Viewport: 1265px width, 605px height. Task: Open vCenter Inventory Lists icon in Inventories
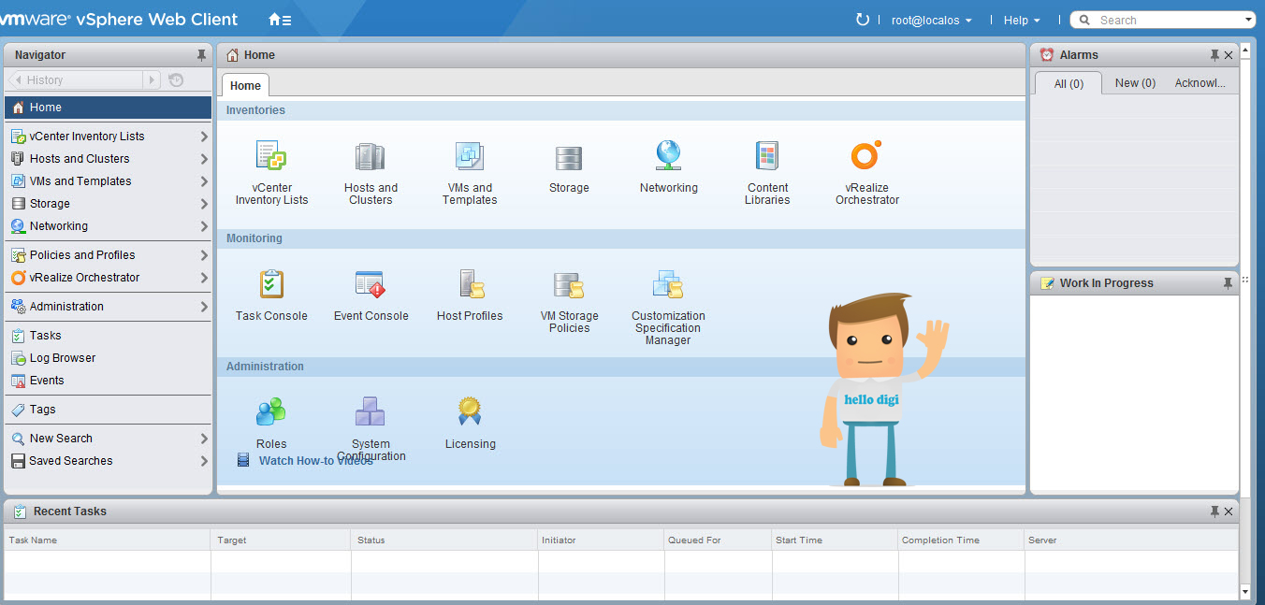[271, 156]
